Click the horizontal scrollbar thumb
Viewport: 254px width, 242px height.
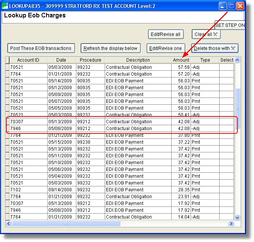pos(66,224)
